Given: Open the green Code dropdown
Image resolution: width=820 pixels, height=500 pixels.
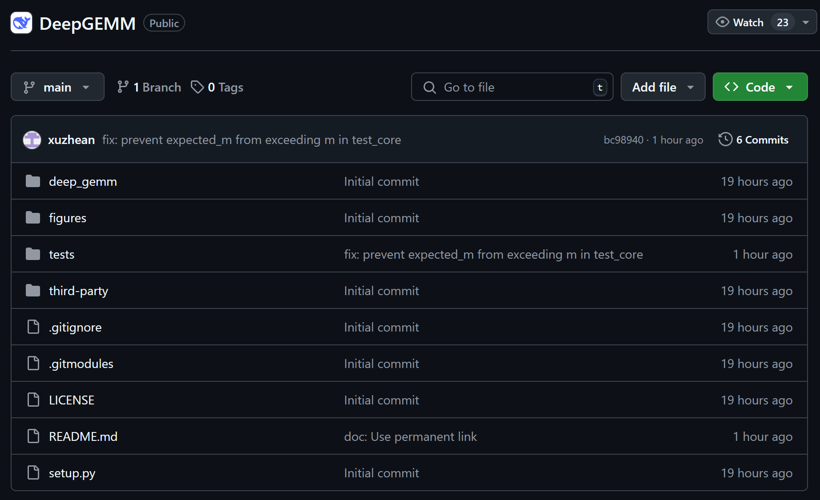Looking at the screenshot, I should pyautogui.click(x=760, y=87).
